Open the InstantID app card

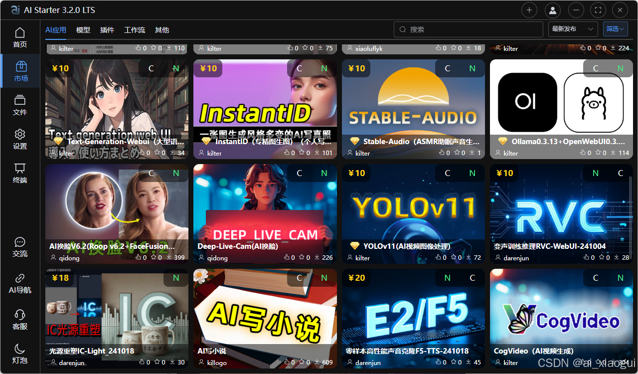(x=265, y=109)
